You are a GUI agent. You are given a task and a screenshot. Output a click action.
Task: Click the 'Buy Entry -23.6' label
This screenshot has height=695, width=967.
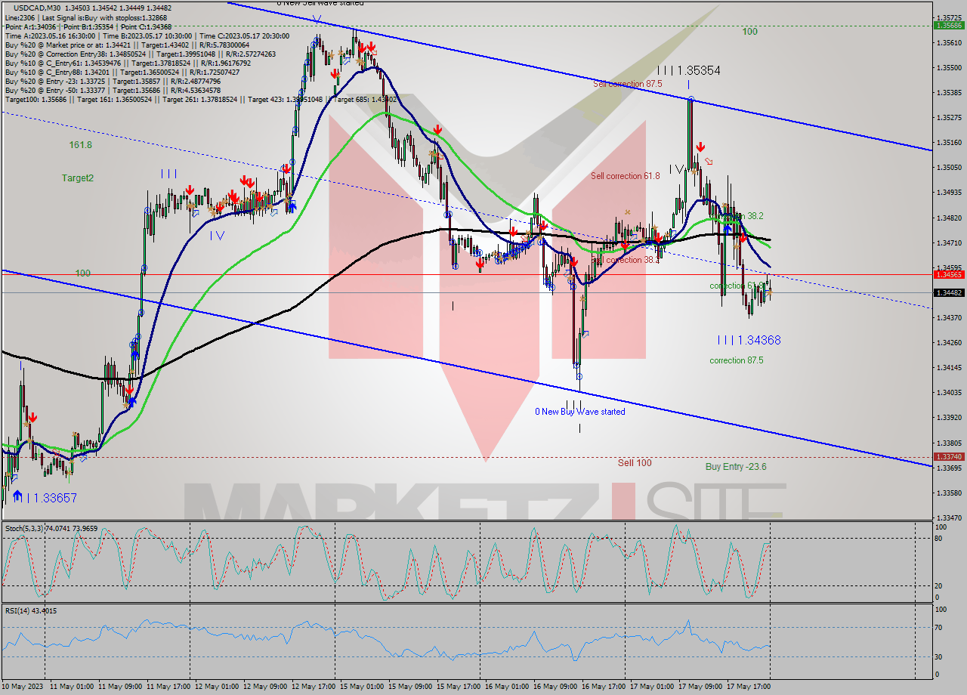tap(736, 467)
